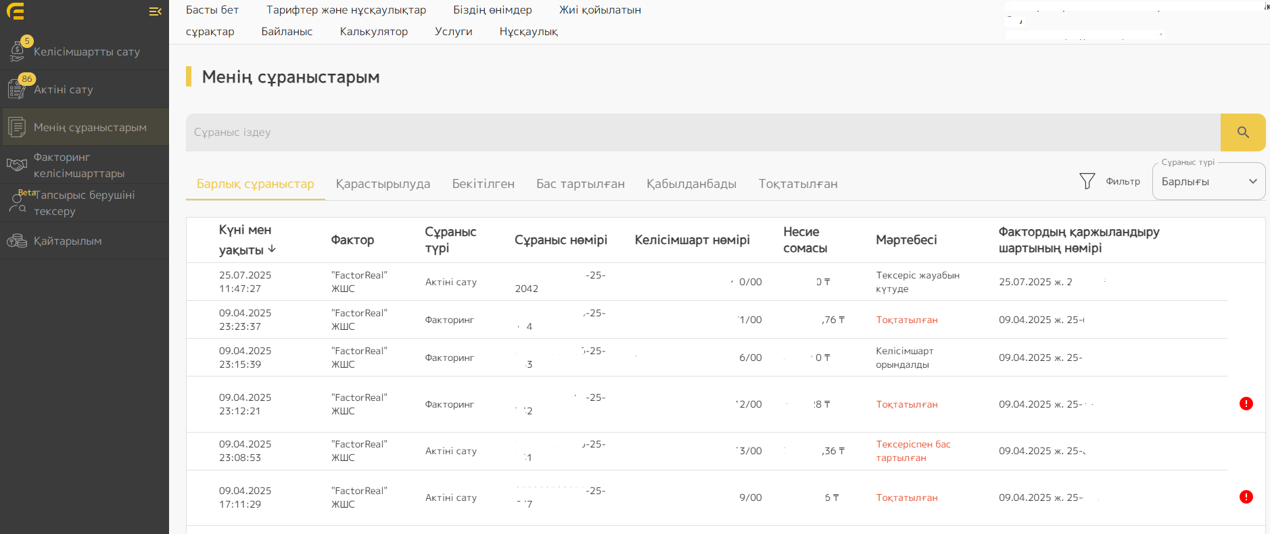The image size is (1270, 534).
Task: Open Келісімшартты сату in the sidebar
Action: [85, 51]
